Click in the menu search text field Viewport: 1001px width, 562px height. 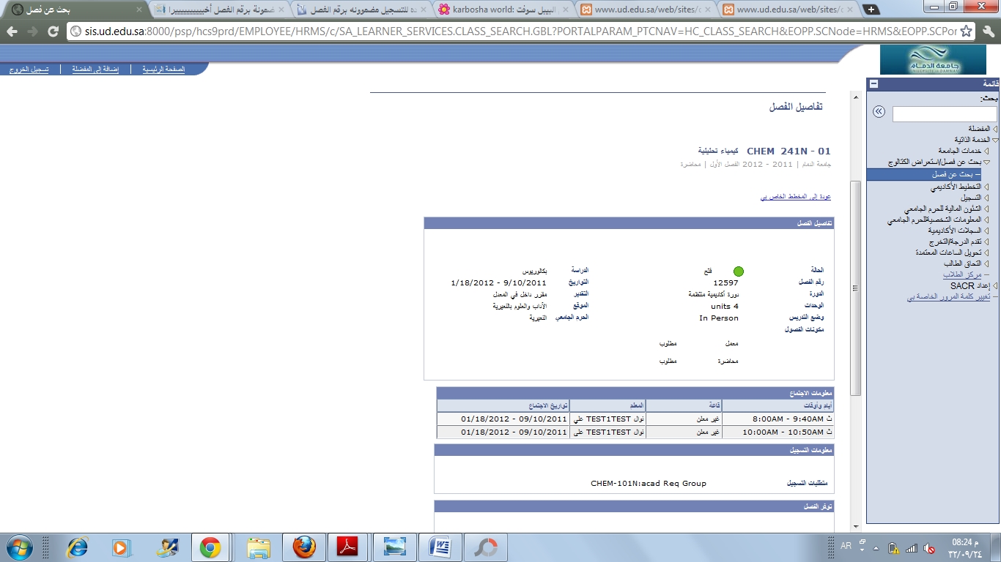[x=945, y=114]
